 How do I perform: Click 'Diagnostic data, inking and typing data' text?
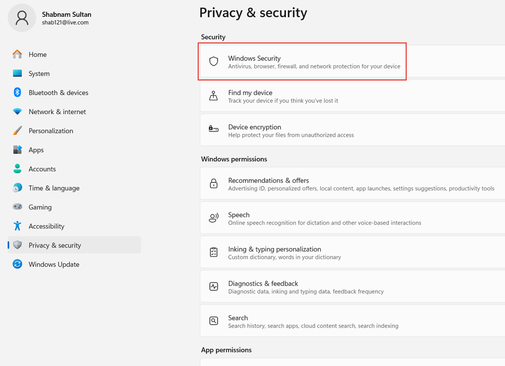coord(306,292)
